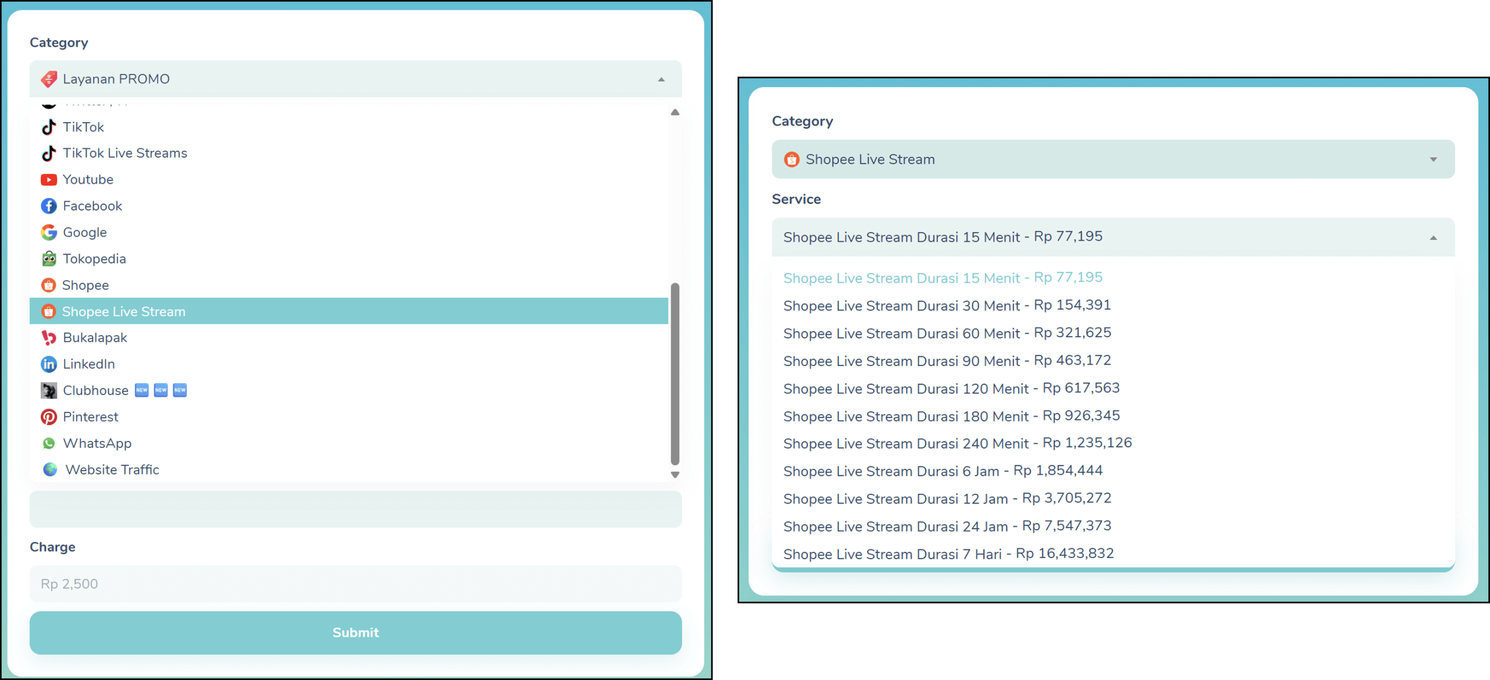Viewport: 1490px width, 680px height.
Task: Click the Facebook logo icon
Action: 49,206
